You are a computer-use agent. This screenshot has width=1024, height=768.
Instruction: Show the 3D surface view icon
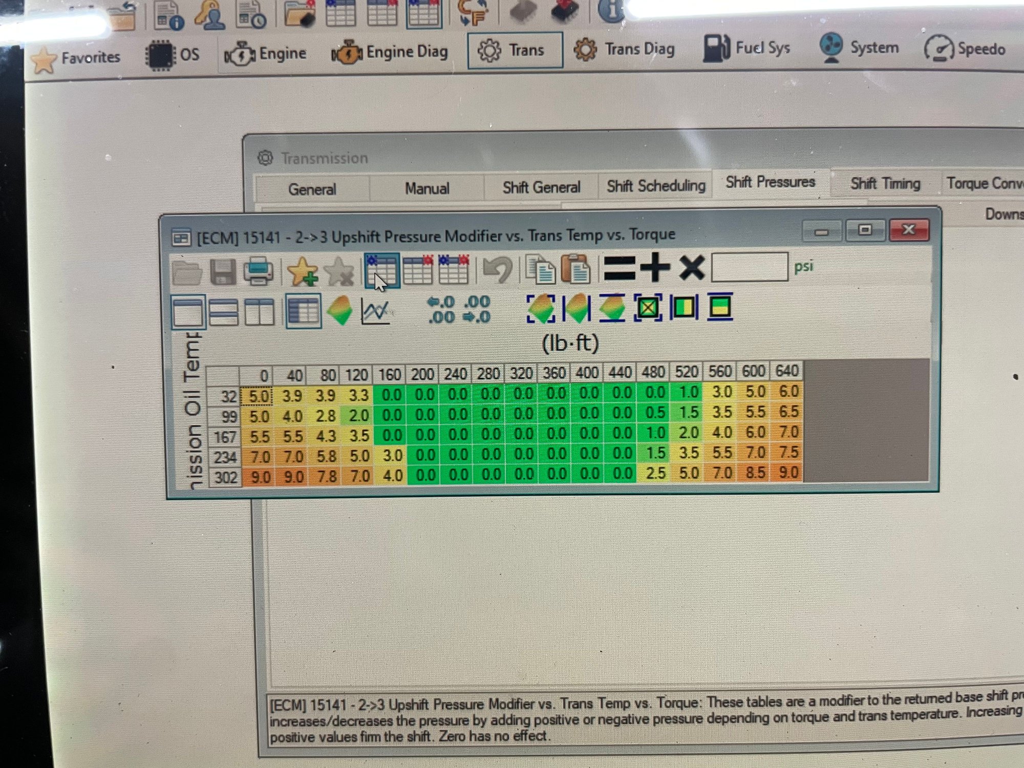tap(339, 310)
